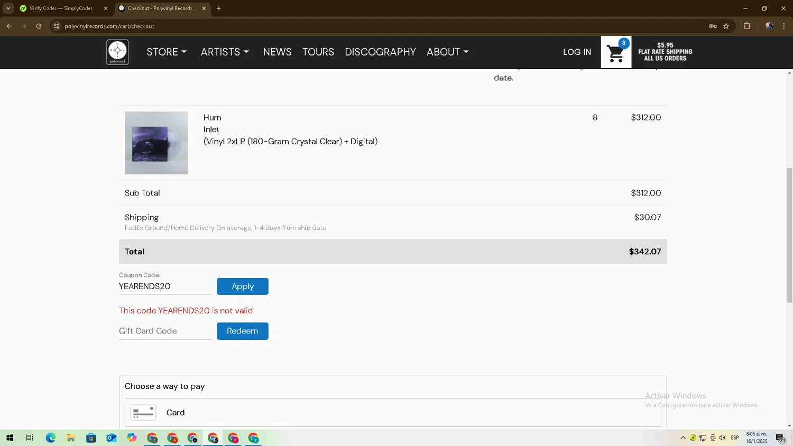Screen dimensions: 793x446
Task: Open File Explorer from the taskbar
Action: (x=70, y=438)
